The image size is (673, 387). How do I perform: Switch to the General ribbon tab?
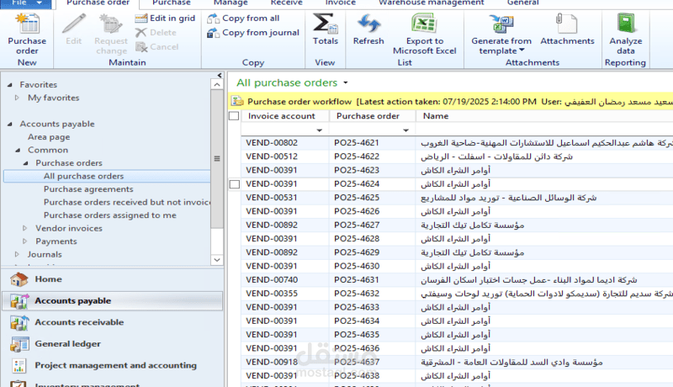point(522,3)
